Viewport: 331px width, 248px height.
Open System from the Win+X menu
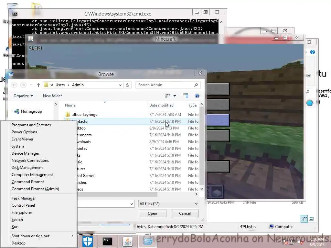point(18,146)
